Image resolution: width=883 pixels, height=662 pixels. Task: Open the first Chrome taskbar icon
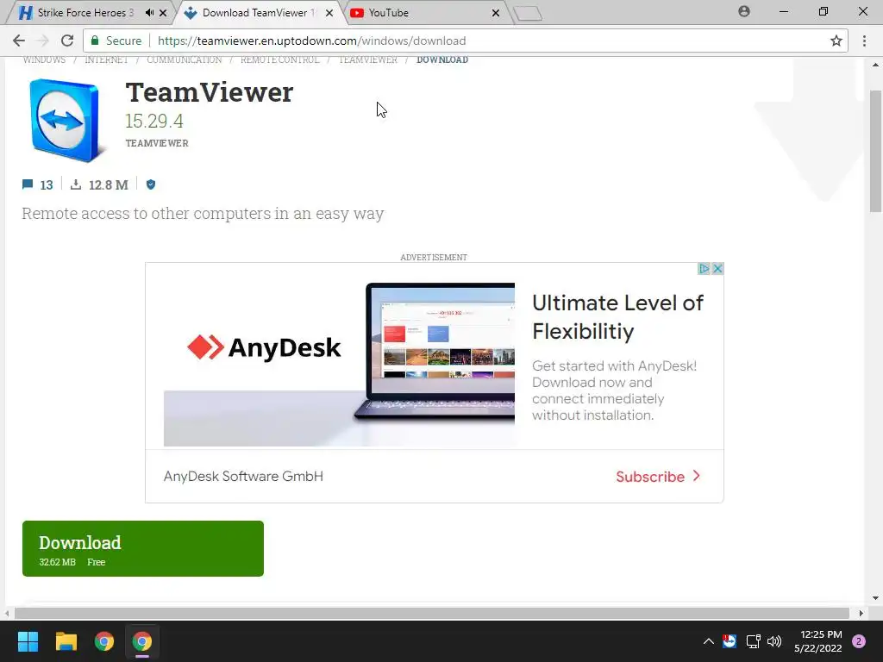pos(104,641)
